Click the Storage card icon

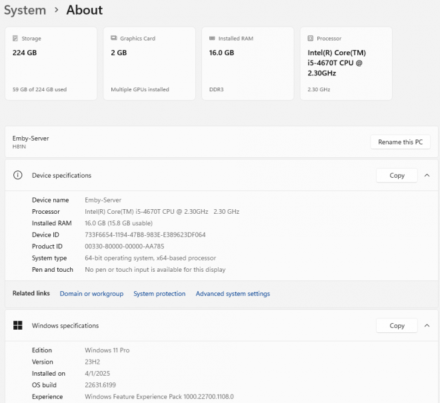[x=15, y=38]
